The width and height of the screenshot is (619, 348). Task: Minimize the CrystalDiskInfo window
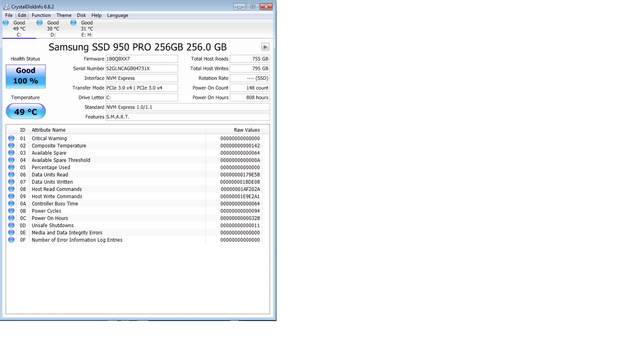coord(239,6)
